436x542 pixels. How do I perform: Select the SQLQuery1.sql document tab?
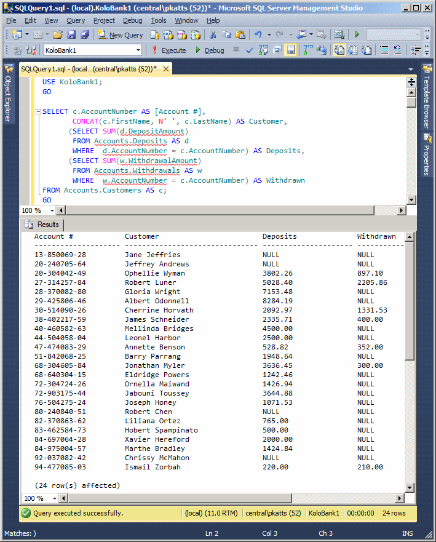click(89, 69)
